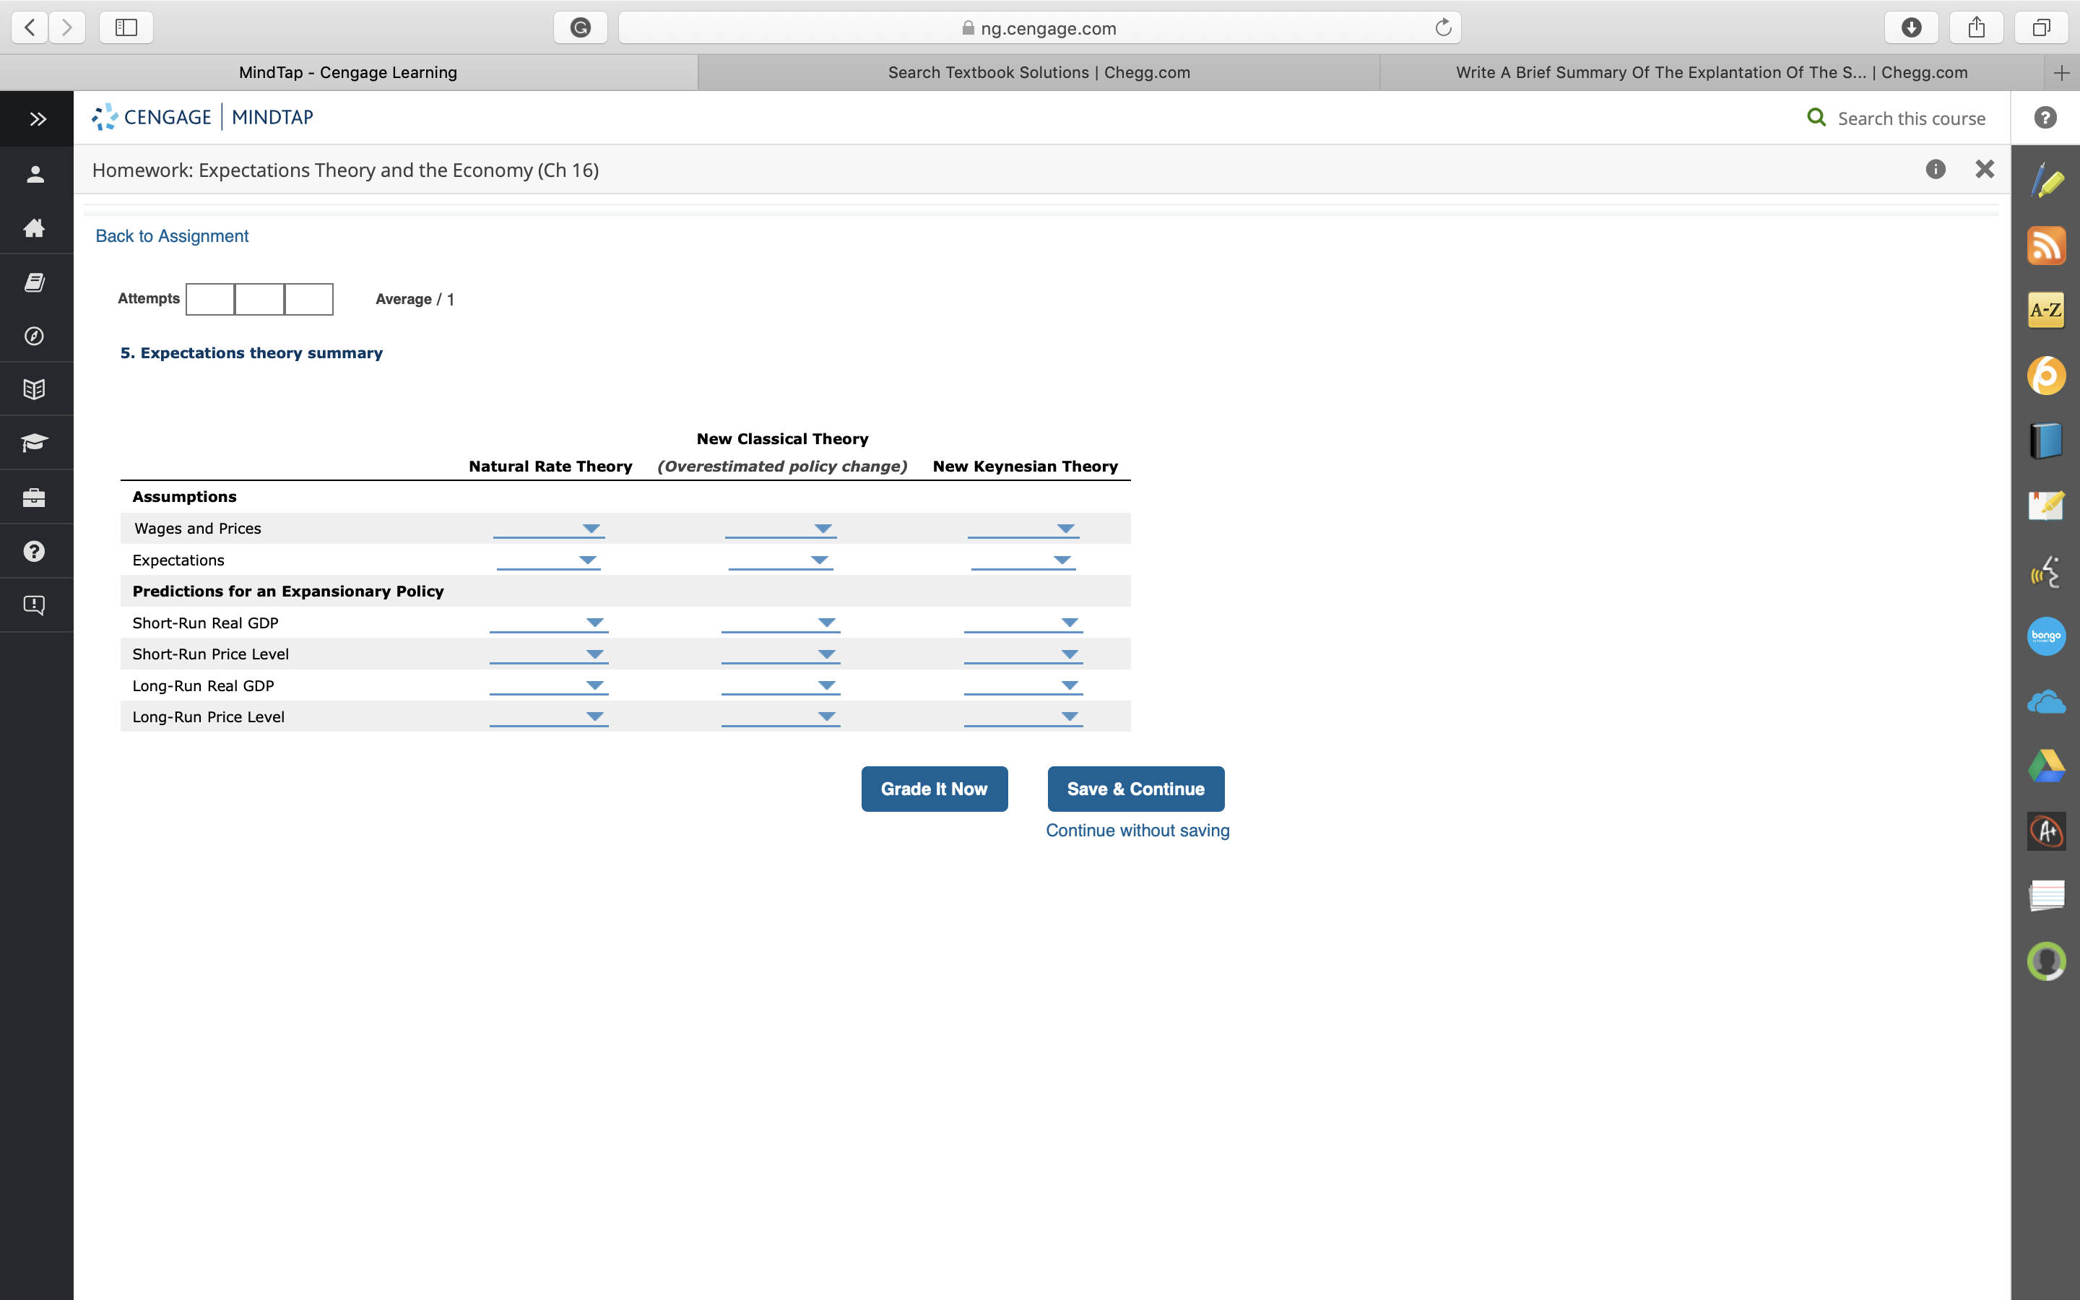Image resolution: width=2080 pixels, height=1300 pixels.
Task: Click the compass icon in left sidebar
Action: pyautogui.click(x=35, y=336)
